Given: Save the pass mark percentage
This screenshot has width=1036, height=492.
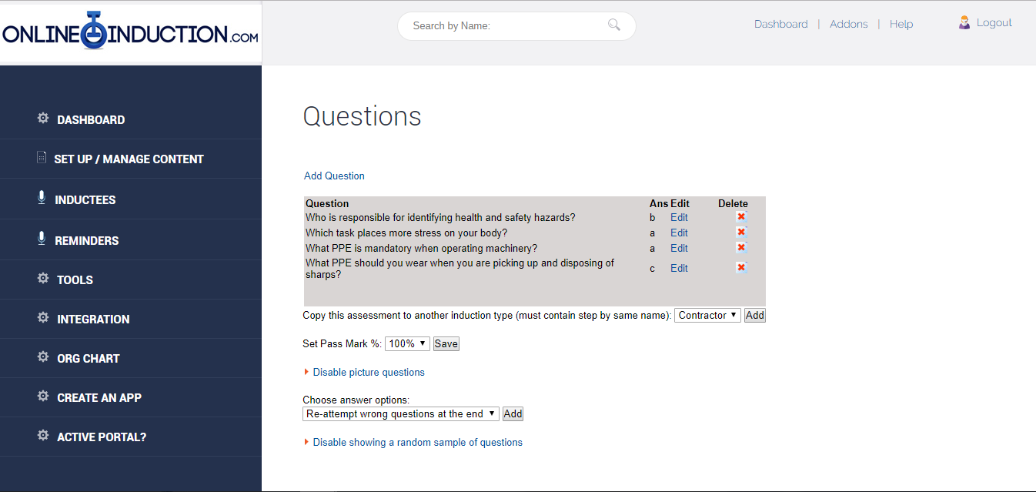Looking at the screenshot, I should click(446, 344).
